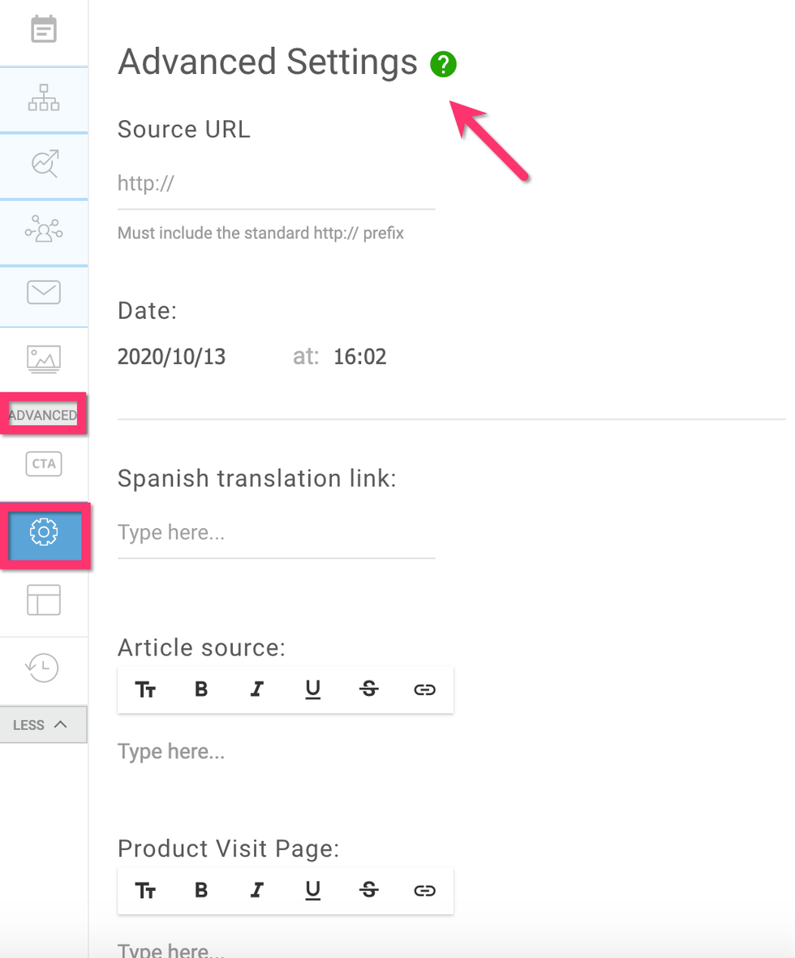Collapse the sidebar with LESS button
The image size is (795, 958).
coord(42,724)
